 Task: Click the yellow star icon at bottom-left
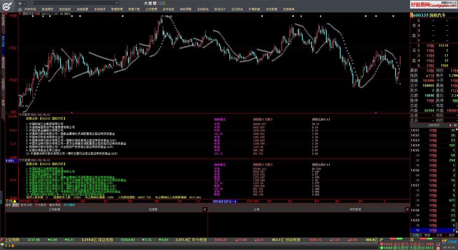coord(13,246)
